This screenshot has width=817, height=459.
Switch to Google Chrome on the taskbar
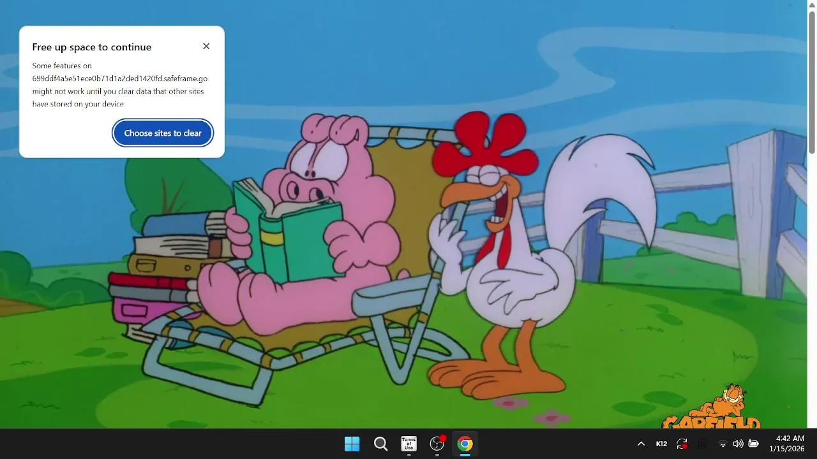click(465, 444)
